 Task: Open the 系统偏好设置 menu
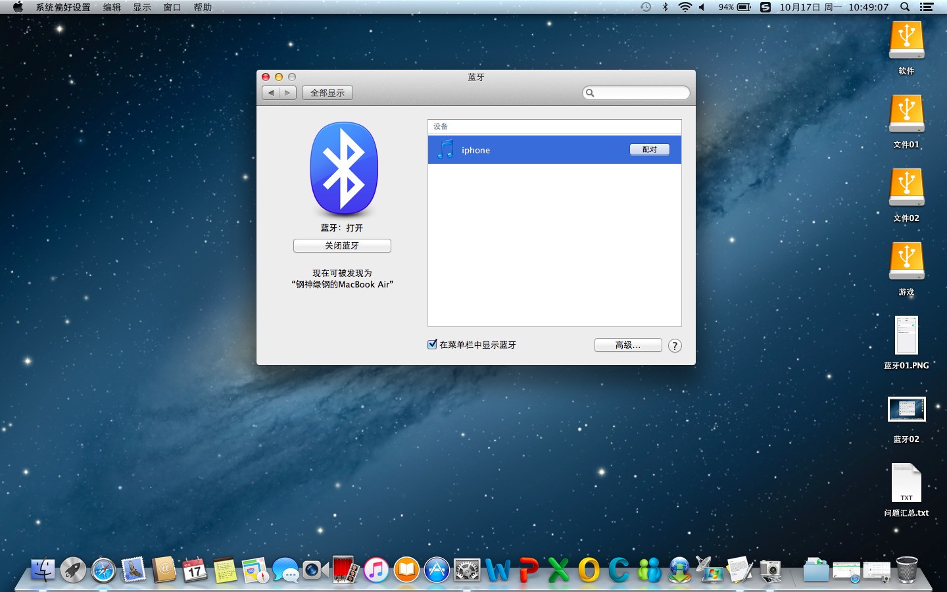point(63,7)
